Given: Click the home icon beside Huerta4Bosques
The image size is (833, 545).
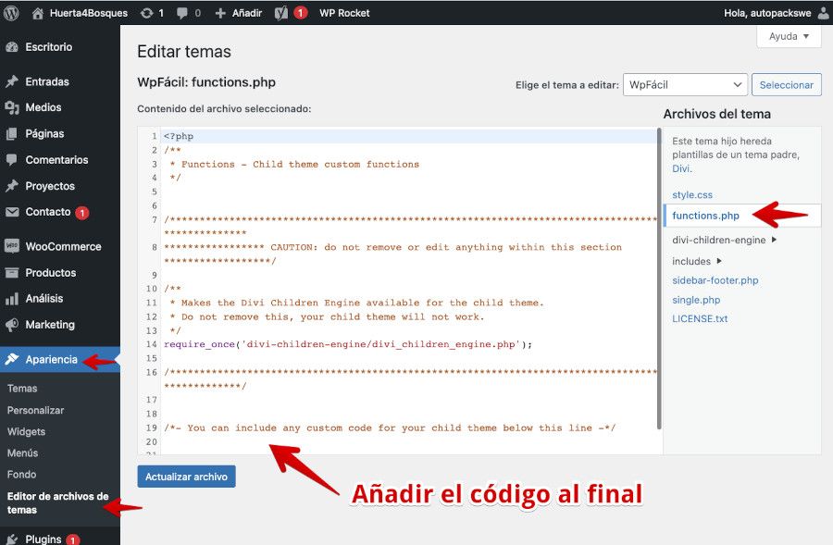Looking at the screenshot, I should click(x=37, y=13).
